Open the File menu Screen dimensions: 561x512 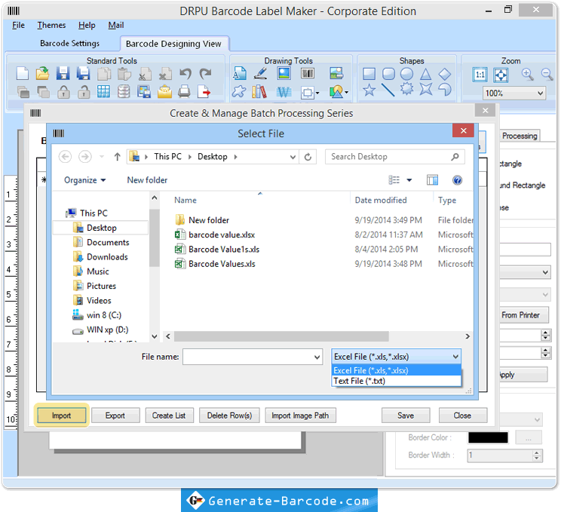click(18, 25)
